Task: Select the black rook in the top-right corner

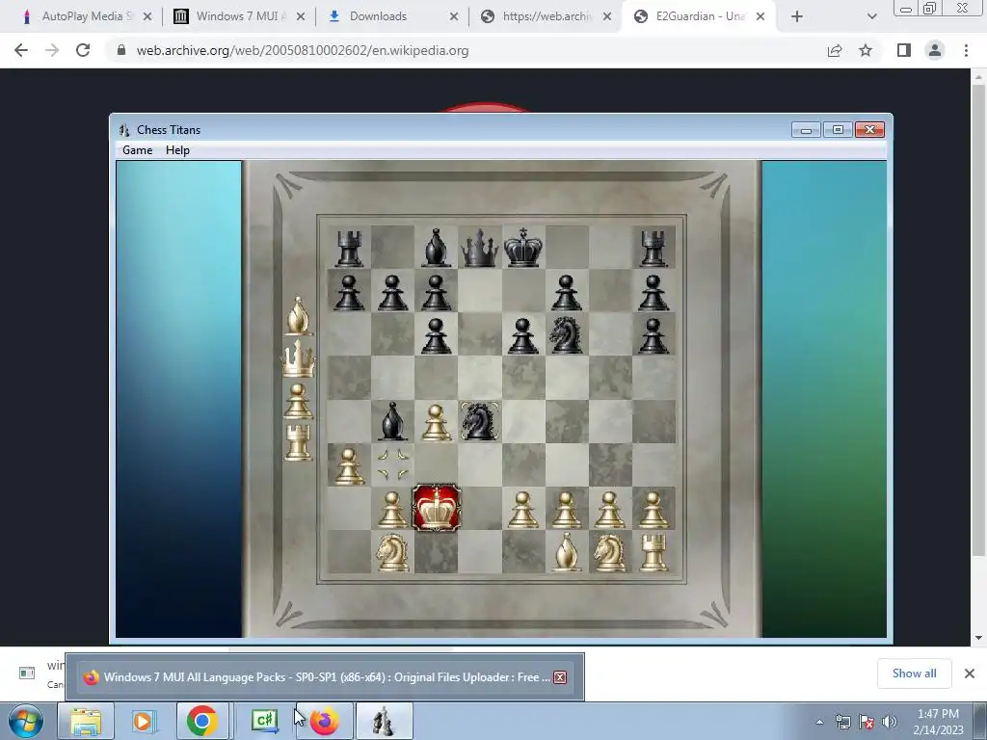Action: pyautogui.click(x=654, y=249)
